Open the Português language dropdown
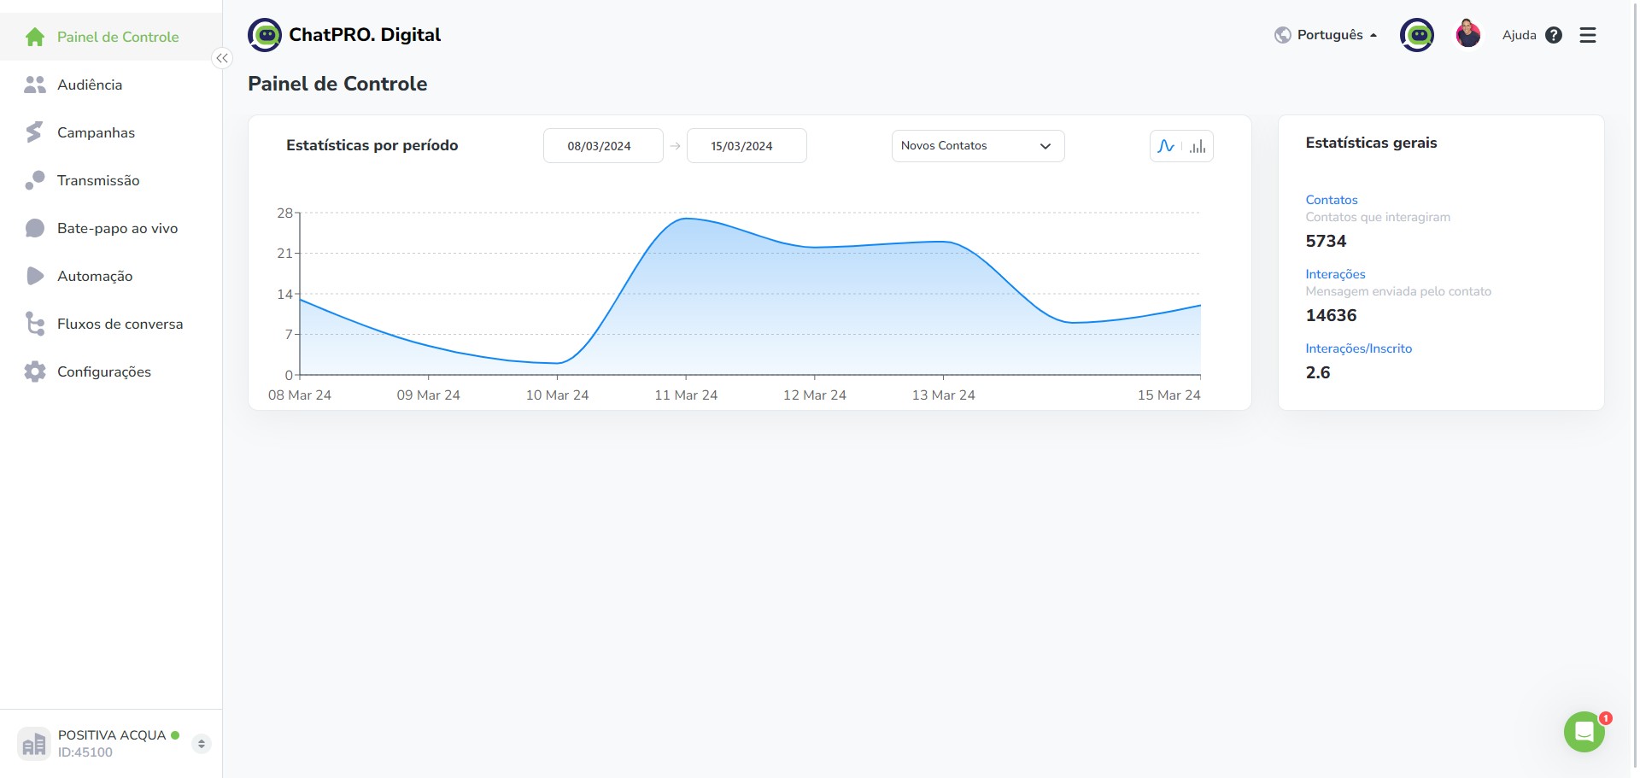 [1337, 35]
